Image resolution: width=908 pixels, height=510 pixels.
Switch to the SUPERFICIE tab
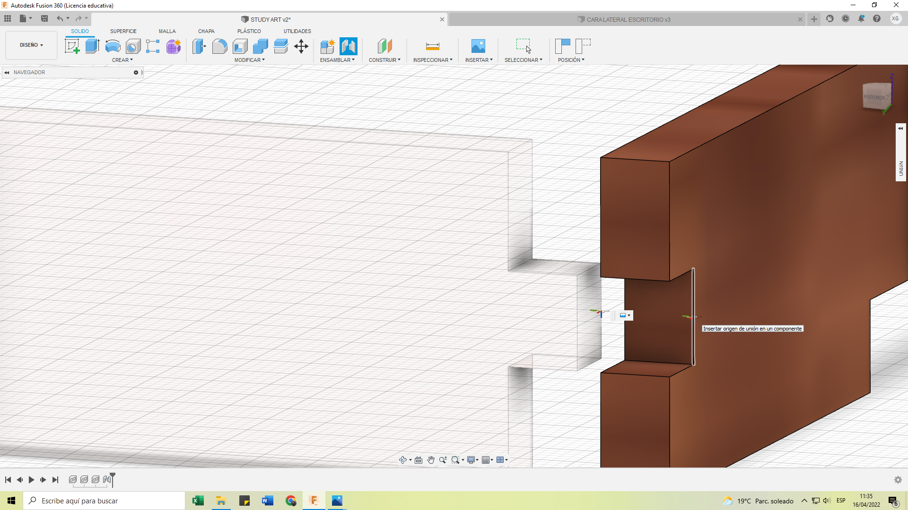click(x=123, y=31)
